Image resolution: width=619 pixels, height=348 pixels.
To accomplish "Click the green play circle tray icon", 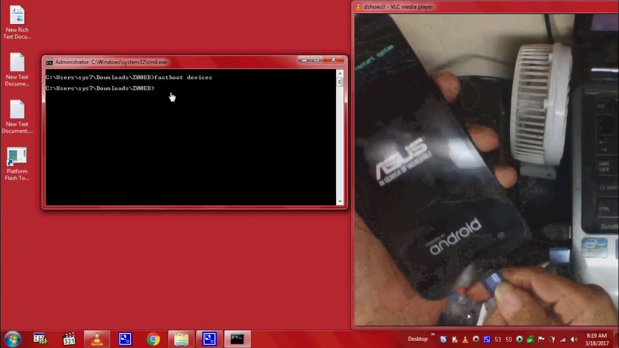I will click(519, 339).
